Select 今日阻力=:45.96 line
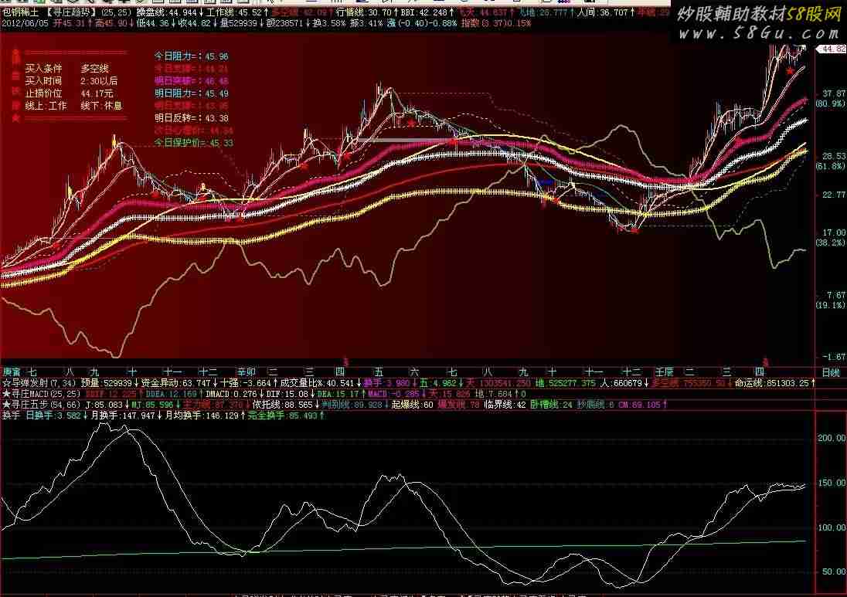Image resolution: width=847 pixels, height=597 pixels. (191, 56)
